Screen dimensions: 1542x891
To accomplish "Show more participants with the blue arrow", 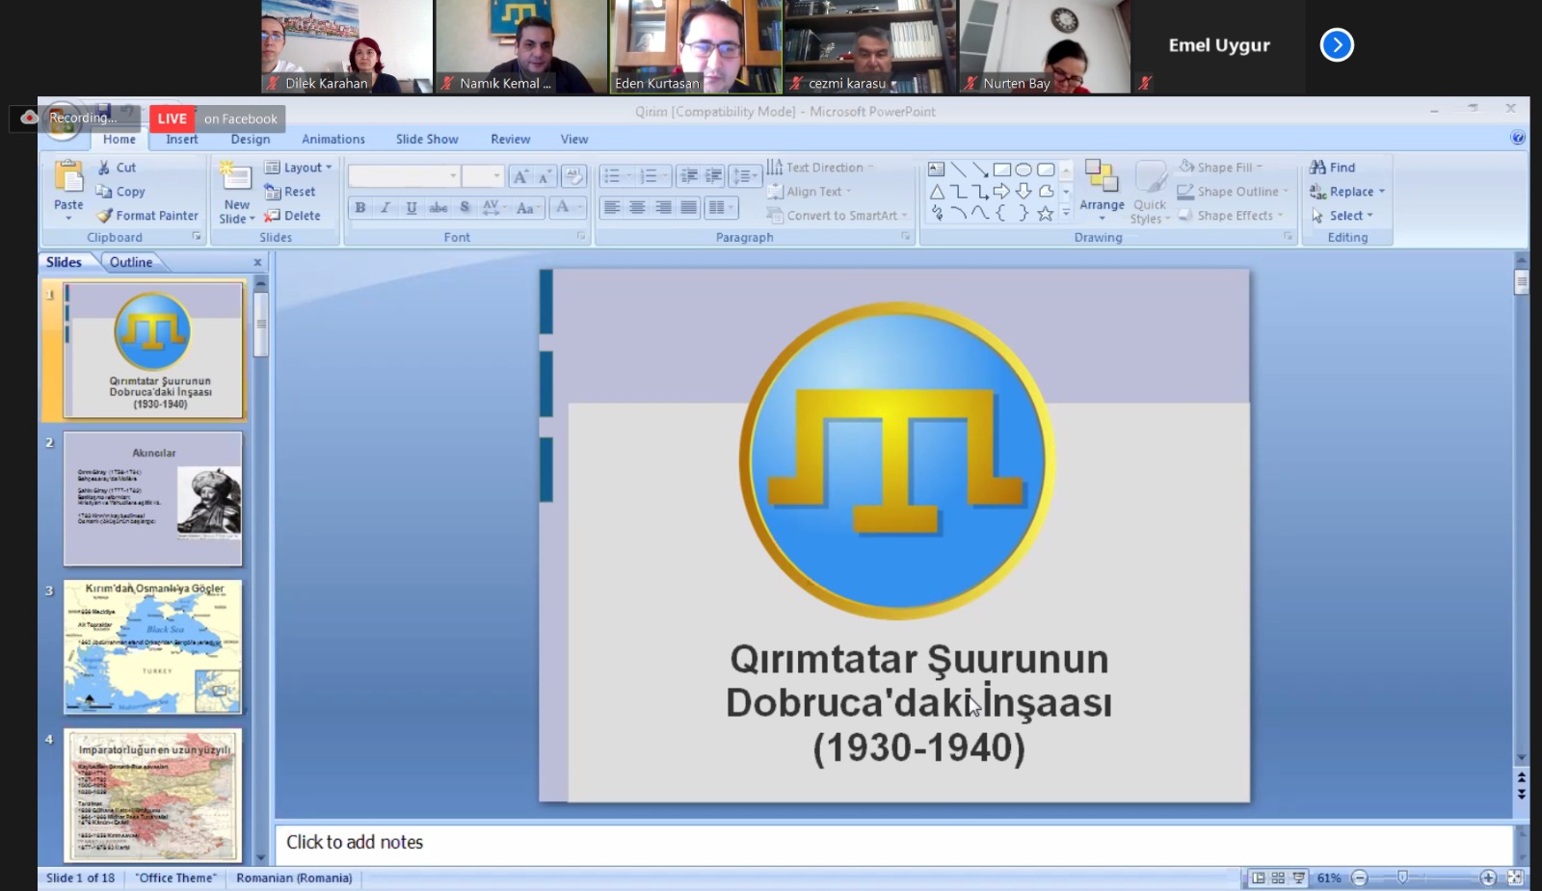I will coord(1337,45).
